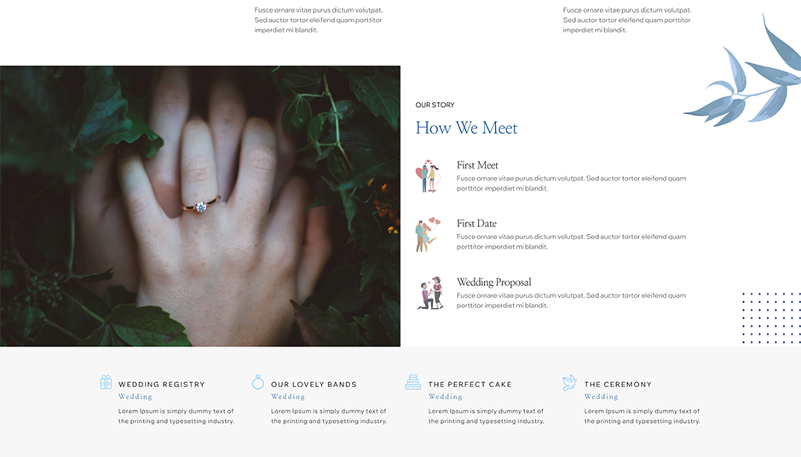The height and width of the screenshot is (457, 801).
Task: Click the ring icon beside Our Lovely Bands
Action: coord(258,382)
